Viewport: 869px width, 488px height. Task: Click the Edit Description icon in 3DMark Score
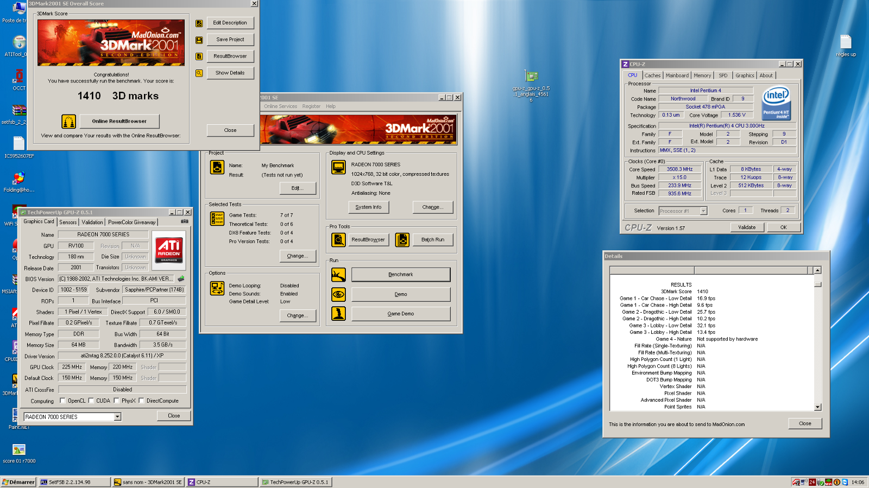tap(199, 23)
